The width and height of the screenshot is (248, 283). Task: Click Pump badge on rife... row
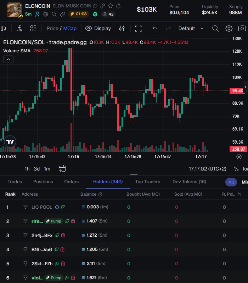click(x=54, y=221)
